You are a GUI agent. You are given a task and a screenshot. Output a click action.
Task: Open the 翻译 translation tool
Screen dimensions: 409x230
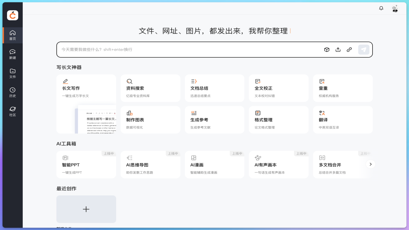click(x=343, y=120)
